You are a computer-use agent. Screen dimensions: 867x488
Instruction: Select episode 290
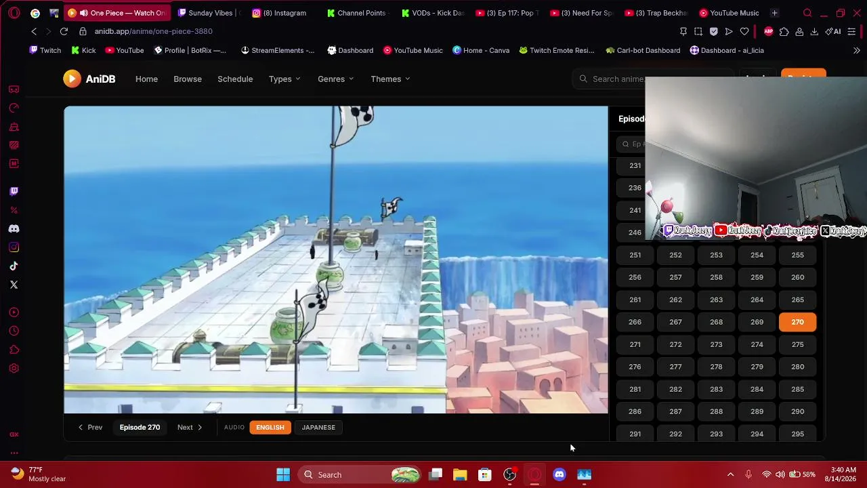point(798,411)
